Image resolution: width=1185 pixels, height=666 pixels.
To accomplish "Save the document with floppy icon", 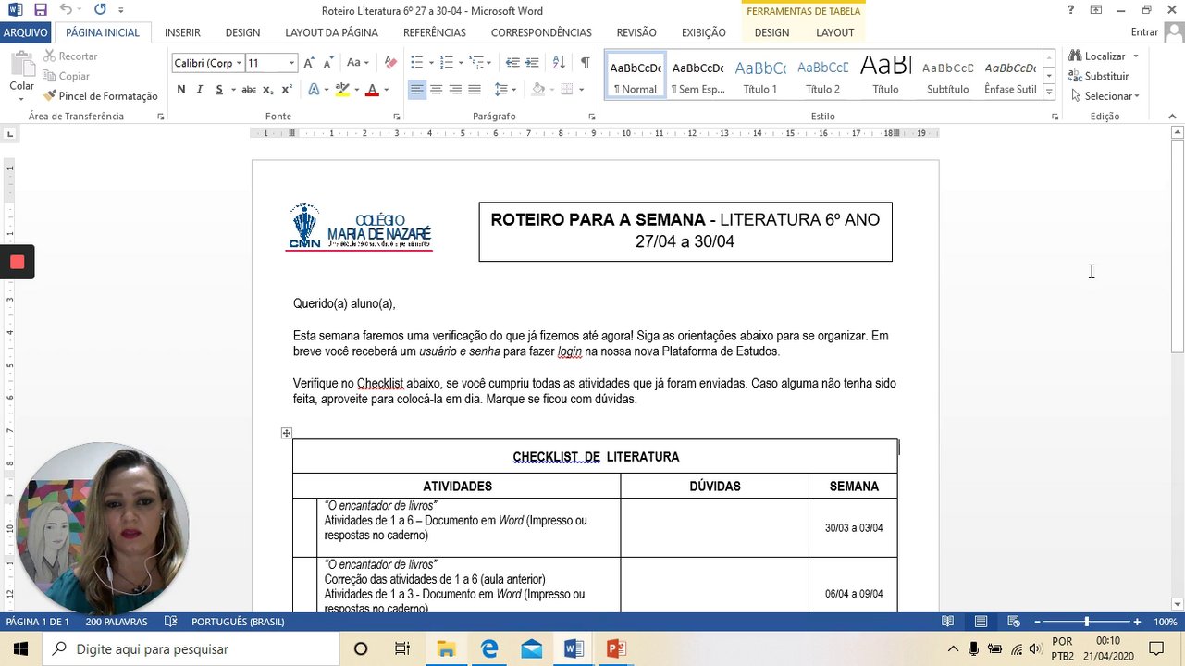I will click(40, 10).
